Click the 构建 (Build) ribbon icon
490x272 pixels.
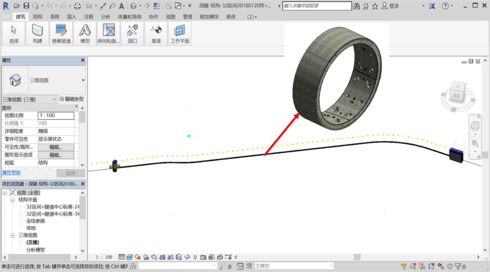point(37,33)
